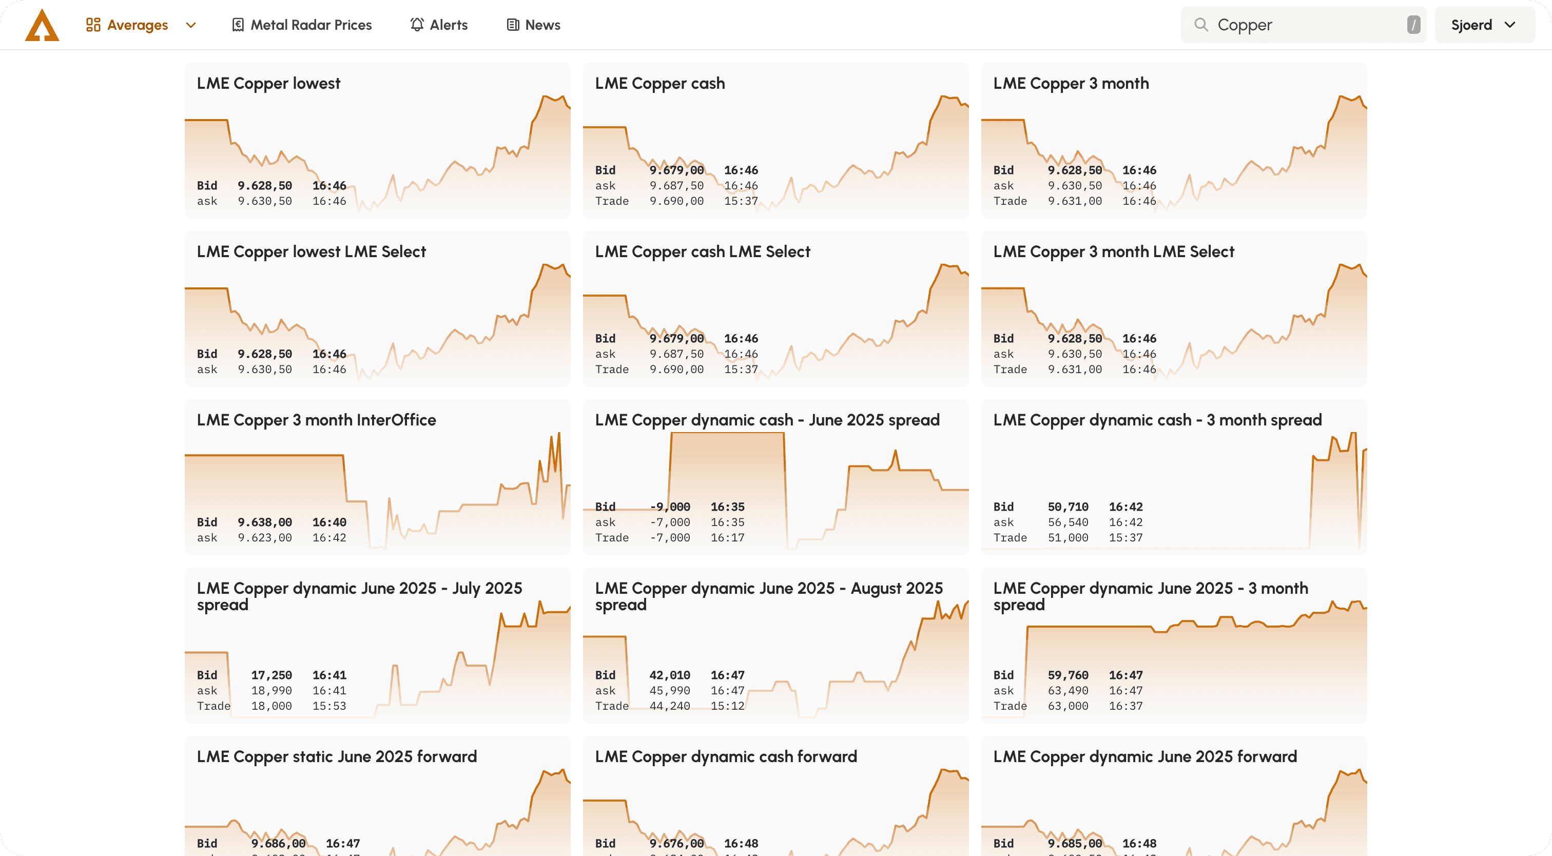This screenshot has height=856, width=1552.
Task: Select LME Copper 3 month LME Select title
Action: click(x=1114, y=252)
